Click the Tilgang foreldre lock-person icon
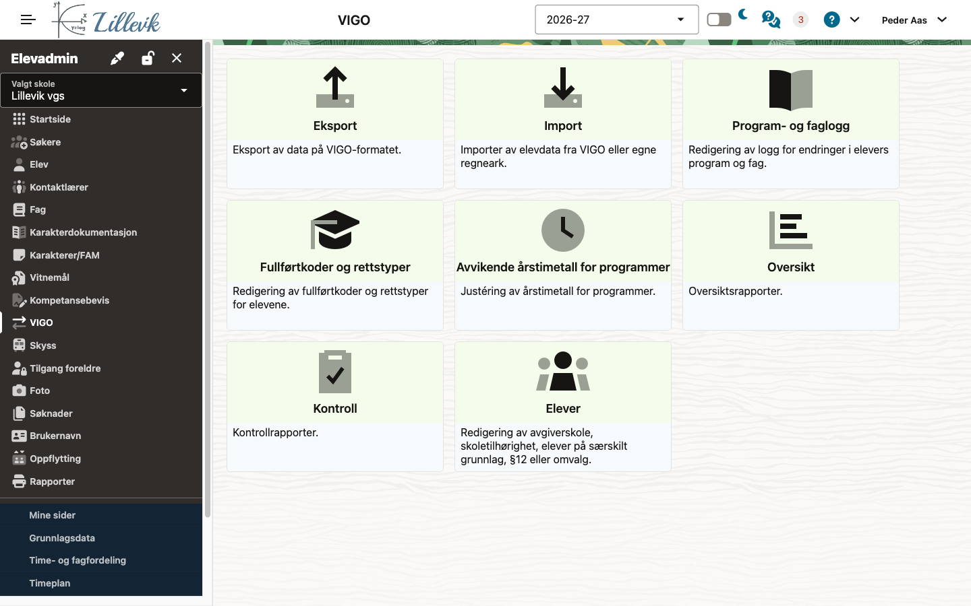This screenshot has height=606, width=971. (x=19, y=368)
